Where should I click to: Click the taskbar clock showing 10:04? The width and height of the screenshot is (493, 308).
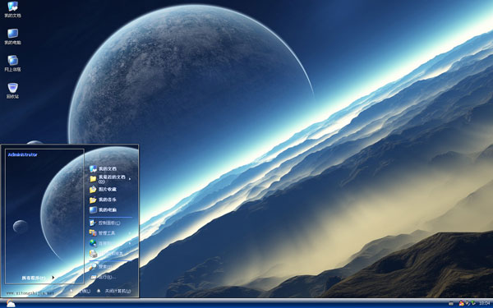(485, 303)
